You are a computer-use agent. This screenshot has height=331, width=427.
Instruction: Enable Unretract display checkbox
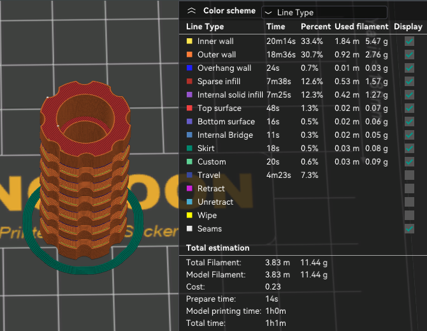click(x=409, y=202)
